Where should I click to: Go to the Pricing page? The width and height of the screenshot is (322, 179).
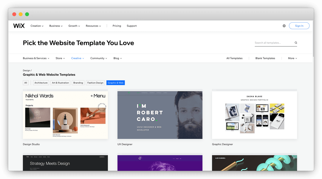117,26
